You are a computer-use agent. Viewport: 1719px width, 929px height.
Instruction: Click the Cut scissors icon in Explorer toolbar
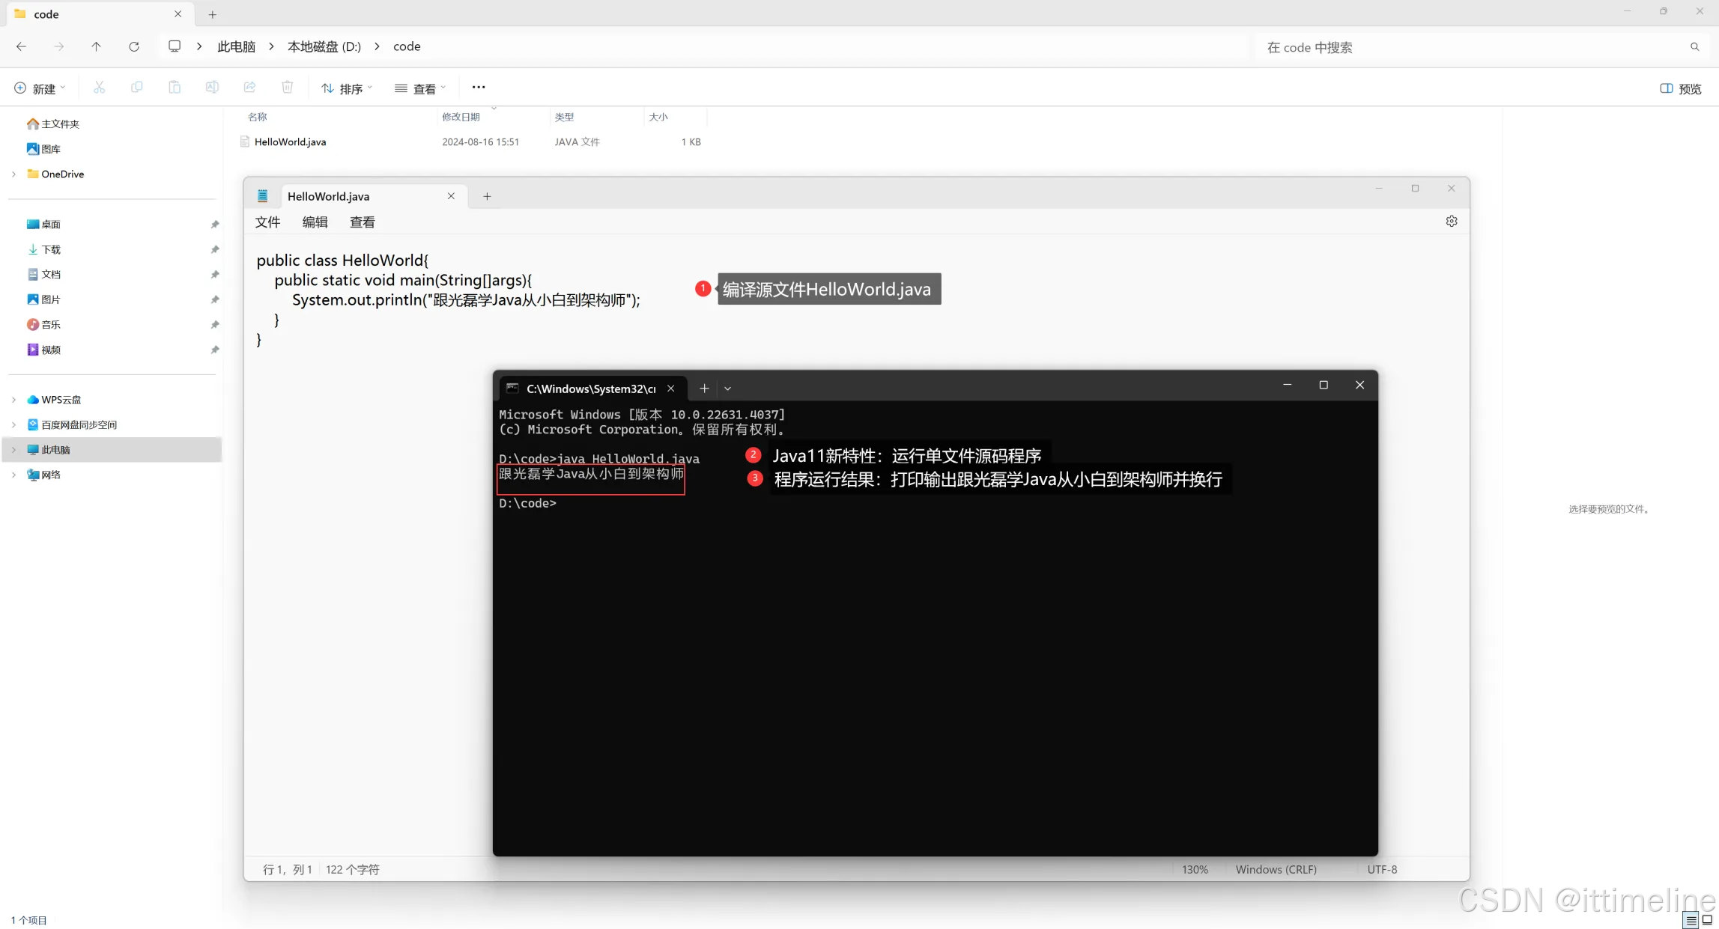coord(99,88)
